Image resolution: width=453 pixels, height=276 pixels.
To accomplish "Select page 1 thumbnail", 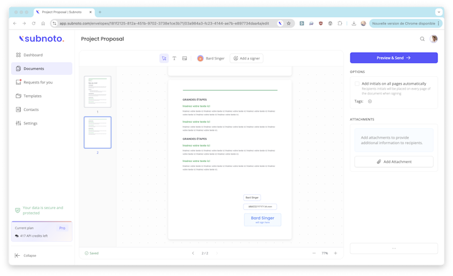I will [x=98, y=92].
